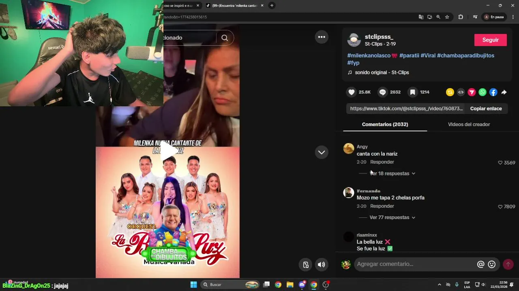Share the video on Facebook
The height and width of the screenshot is (291, 519).
click(x=493, y=92)
